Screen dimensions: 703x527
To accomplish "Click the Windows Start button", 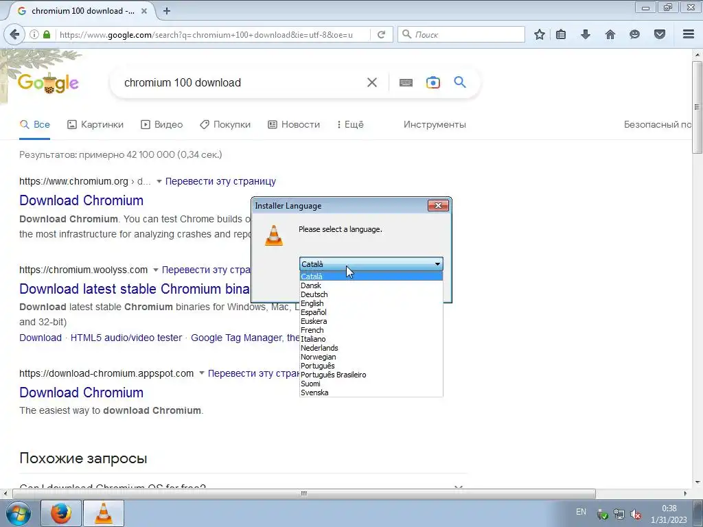I will click(x=19, y=513).
